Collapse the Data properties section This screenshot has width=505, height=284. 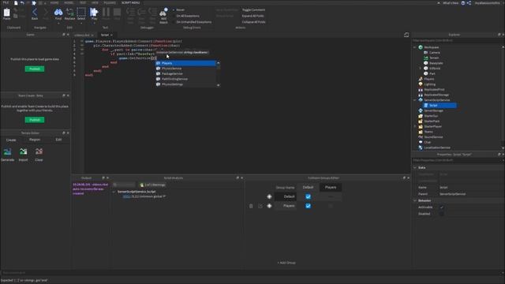click(x=415, y=168)
